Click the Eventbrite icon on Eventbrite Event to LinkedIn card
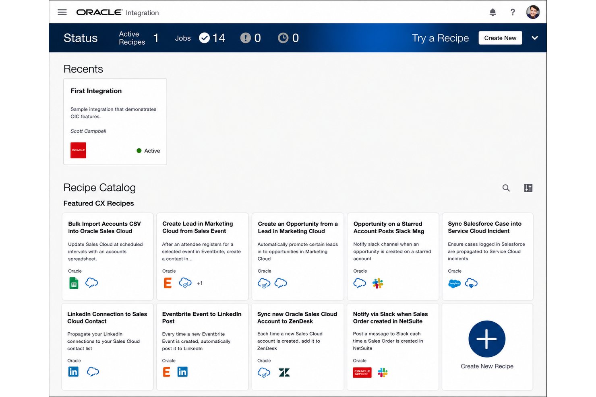 click(x=166, y=372)
